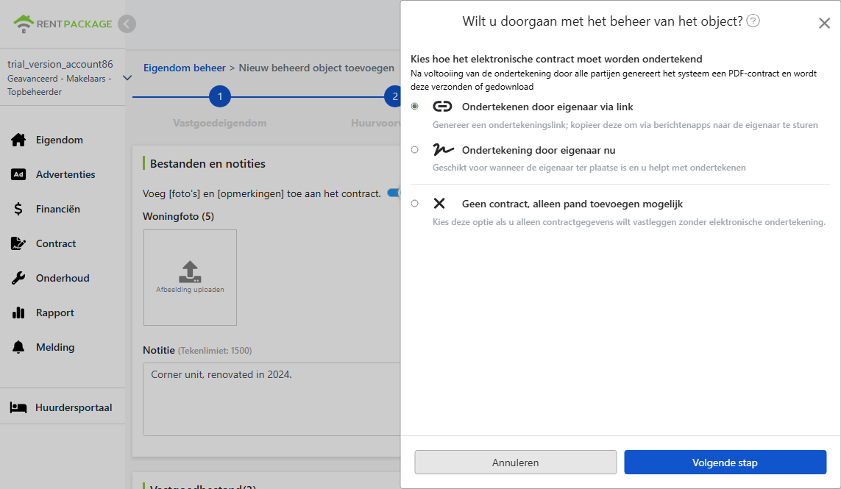
Task: Click the chain link icon option
Action: point(442,106)
